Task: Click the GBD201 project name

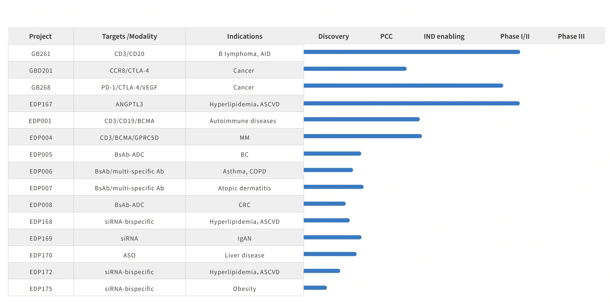Action: click(x=41, y=71)
